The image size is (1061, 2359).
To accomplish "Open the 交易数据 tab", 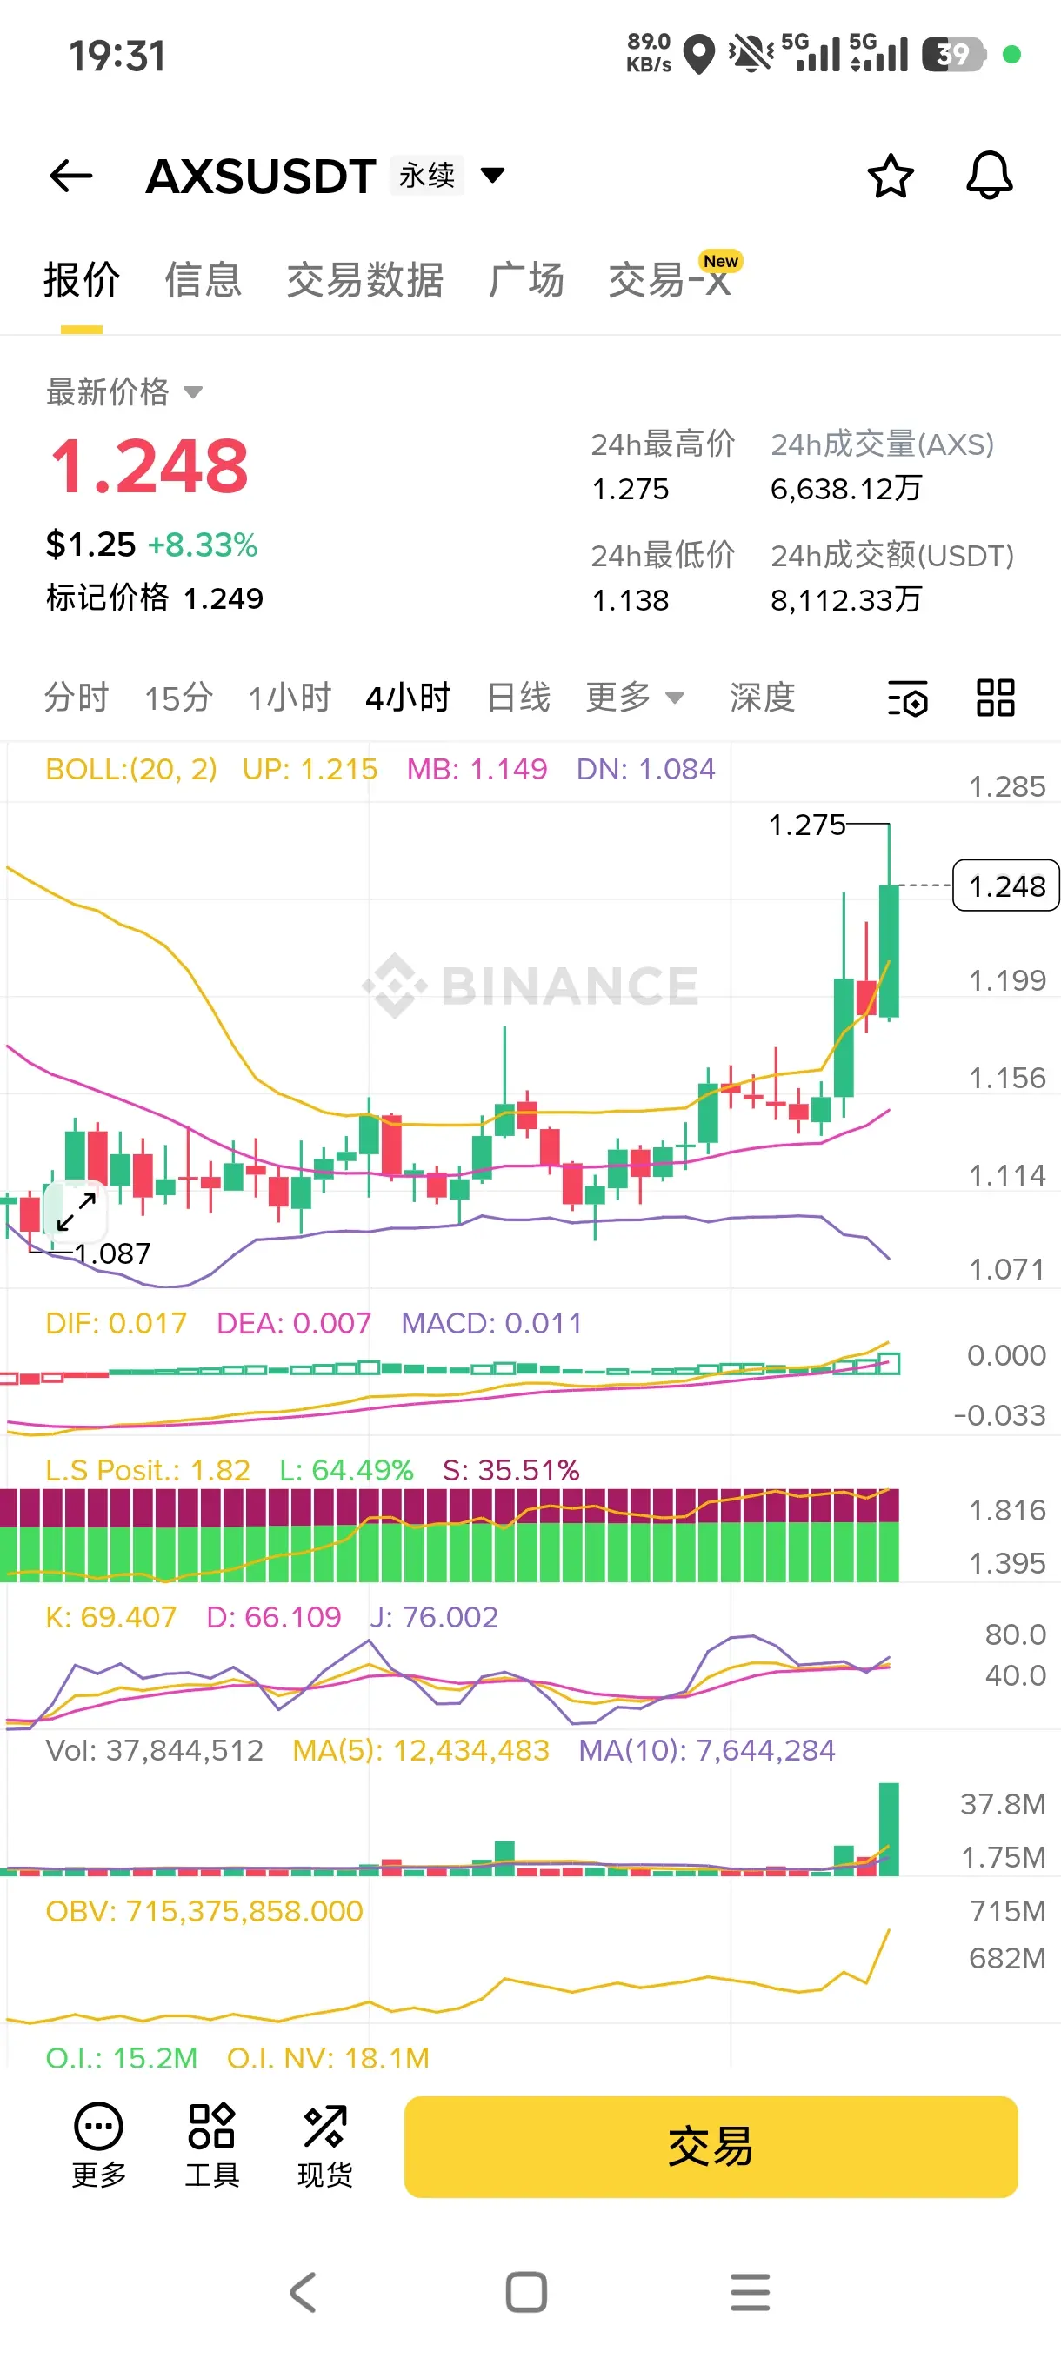I will tap(365, 280).
